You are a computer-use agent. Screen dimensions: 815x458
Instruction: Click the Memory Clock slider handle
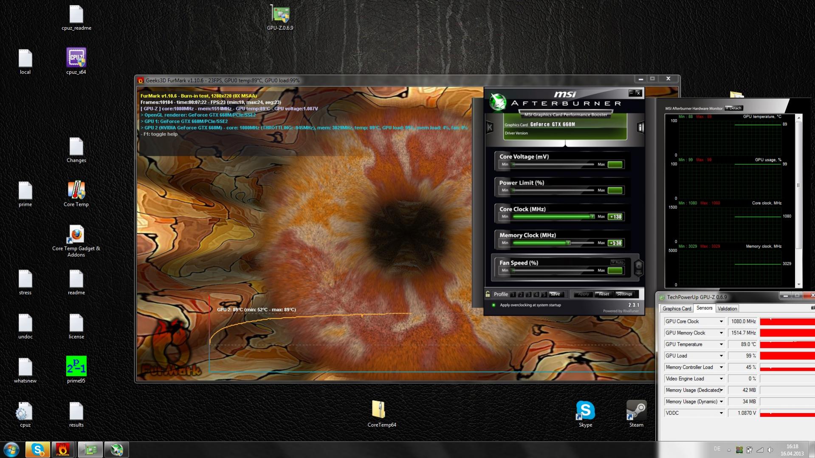click(x=568, y=243)
